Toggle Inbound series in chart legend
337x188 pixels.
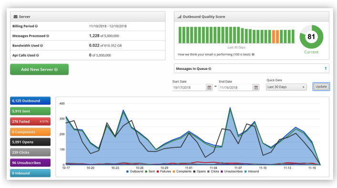coord(252,171)
